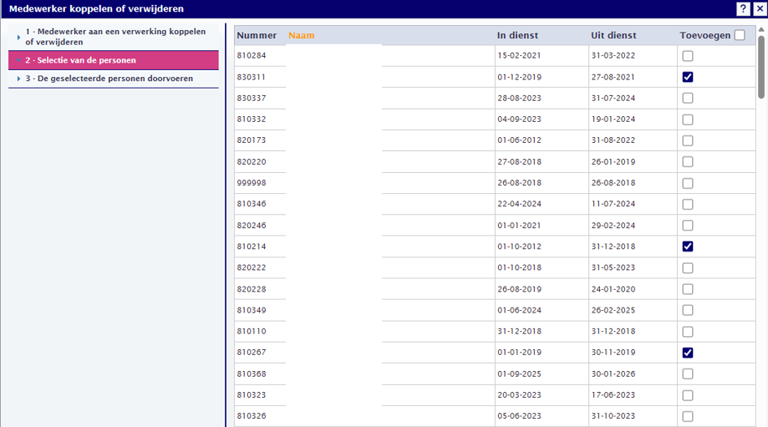Click Uit dienst date 17-06-2023
768x427 pixels.
(x=614, y=395)
